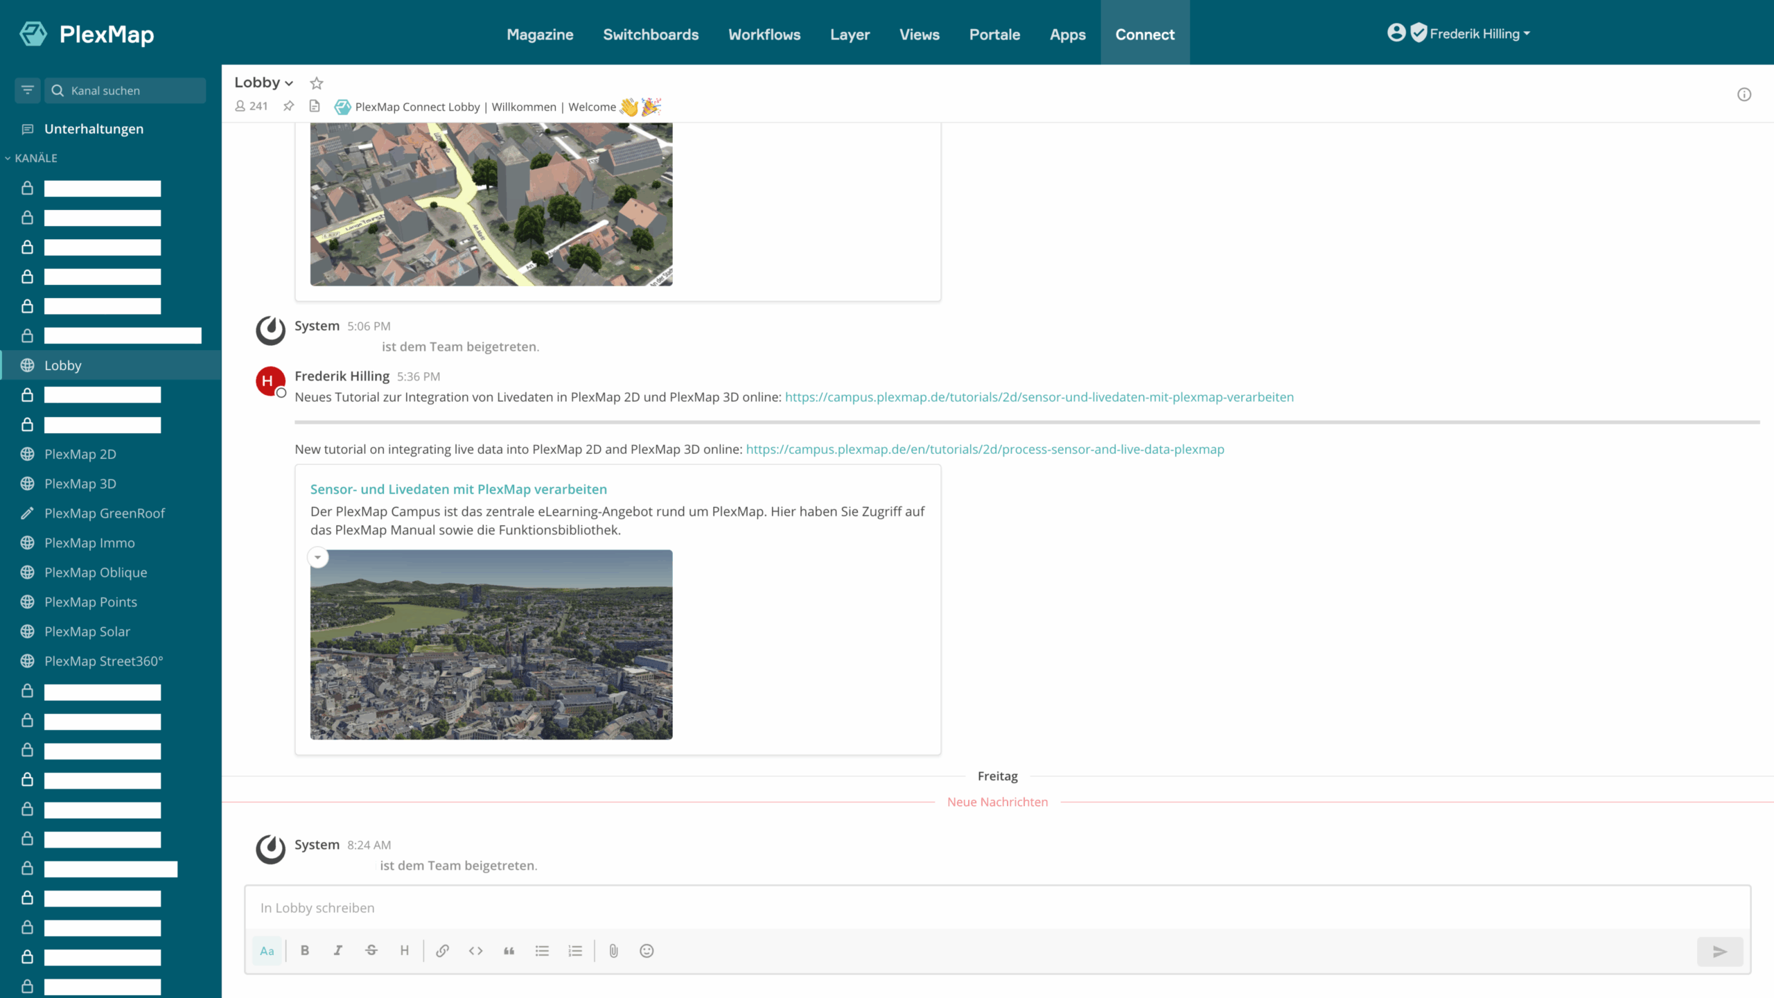The image size is (1774, 998).
Task: Go to Switchboards in top navigation
Action: point(651,34)
